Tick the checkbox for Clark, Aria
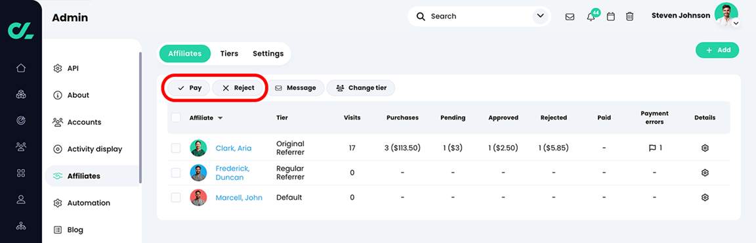Screen dimensions: 756x243 pyautogui.click(x=175, y=148)
